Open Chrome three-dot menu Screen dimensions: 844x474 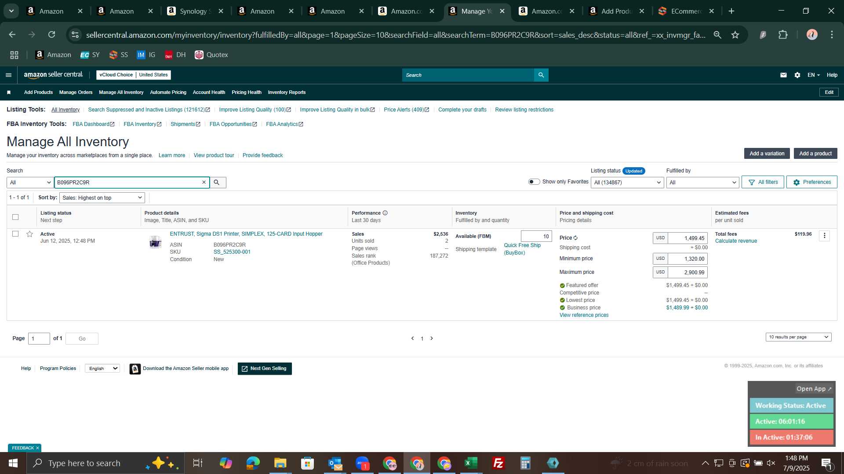[832, 35]
